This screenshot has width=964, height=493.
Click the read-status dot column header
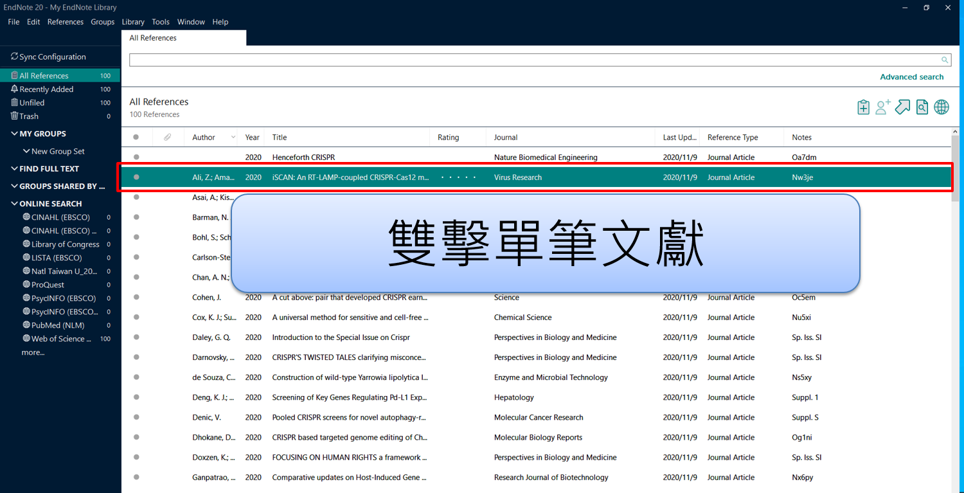click(136, 137)
